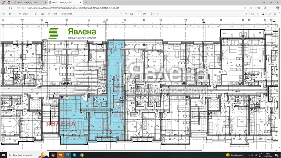Screen dimensions: 281x158
Task: Open a new browser tab
Action: (86, 2)
